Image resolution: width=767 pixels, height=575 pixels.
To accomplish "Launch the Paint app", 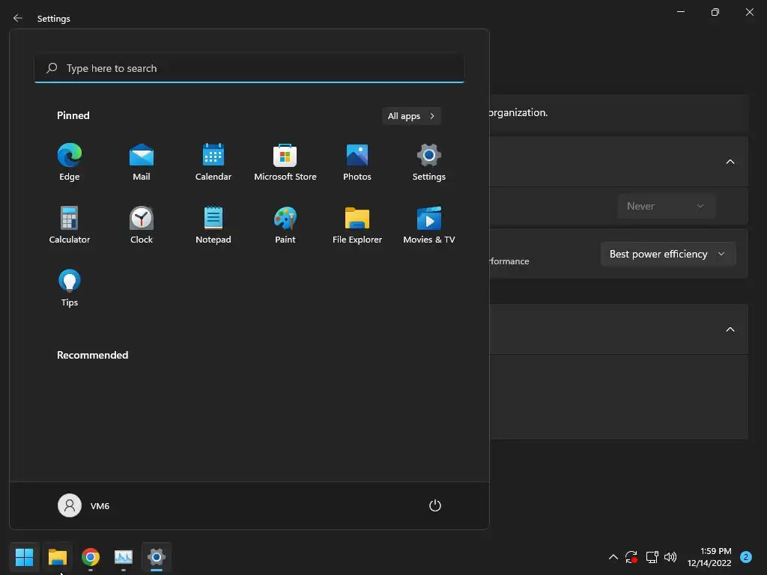I will pyautogui.click(x=285, y=225).
